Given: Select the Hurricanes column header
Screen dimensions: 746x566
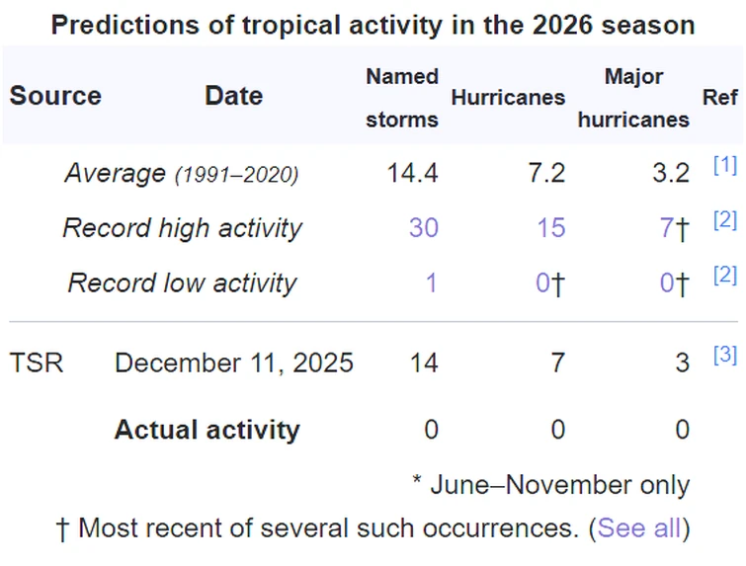Looking at the screenshot, I should (508, 97).
